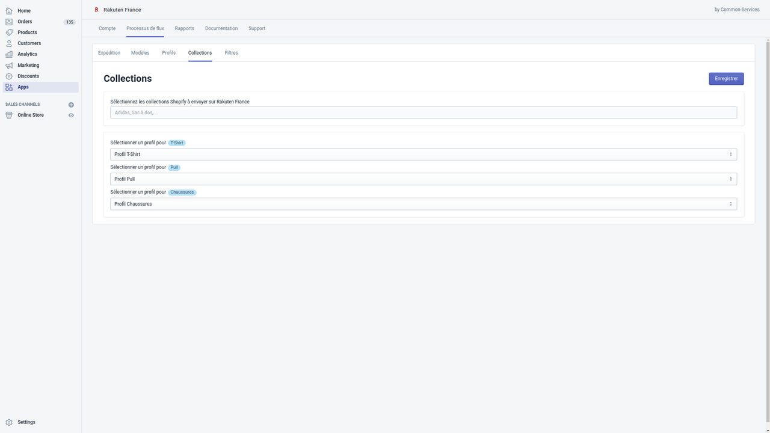This screenshot has height=433, width=770.
Task: Open the Discounts section
Action: point(8,76)
